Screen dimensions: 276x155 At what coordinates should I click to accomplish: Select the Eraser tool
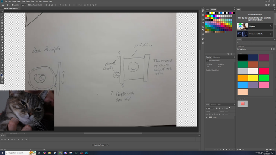pyautogui.click(x=2, y=42)
